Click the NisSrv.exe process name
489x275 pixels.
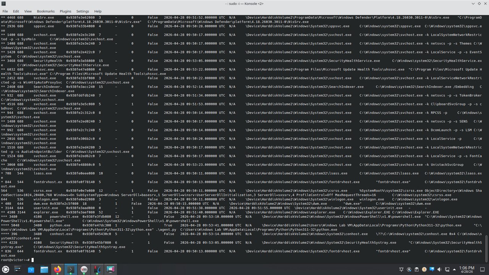44,18
